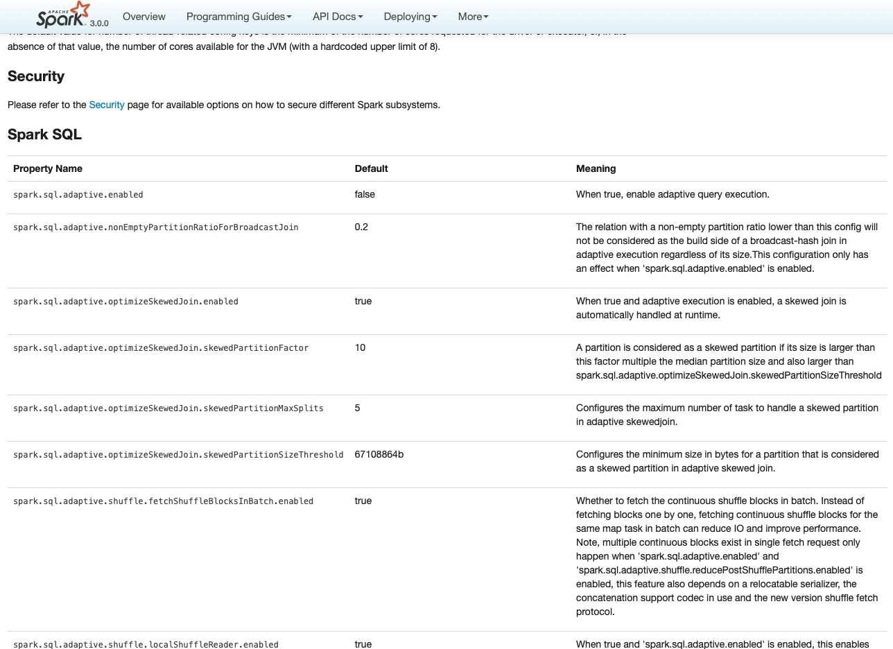
Task: Click the Property Name column header
Action: (x=48, y=168)
